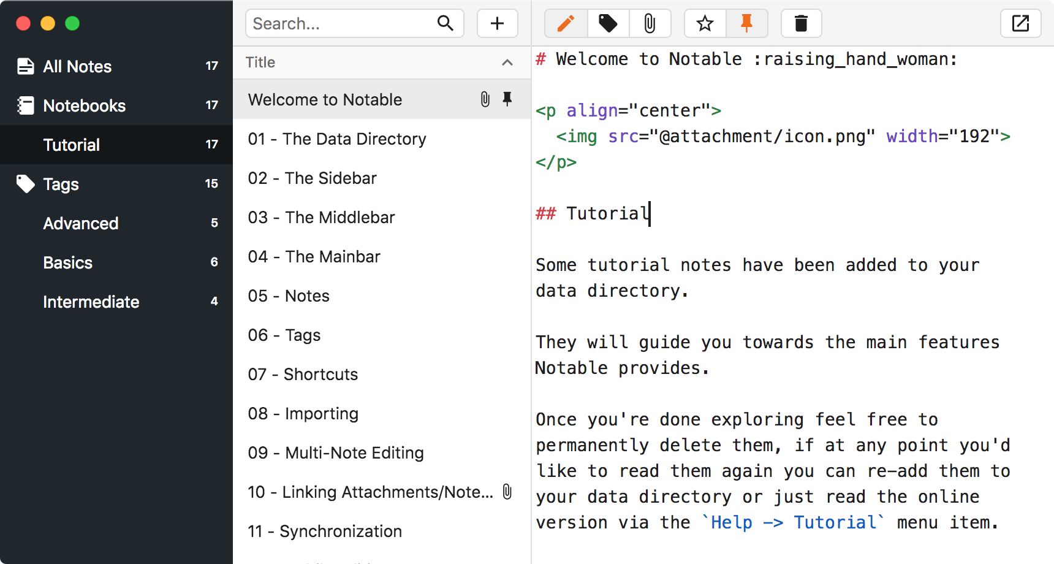1054x564 pixels.
Task: Select Tags in the sidebar
Action: pyautogui.click(x=116, y=184)
